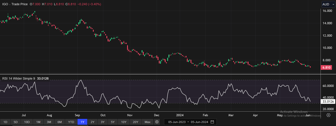The width and height of the screenshot is (336, 126).
Task: Click the calendar icon in date range
Action: coord(212,122)
